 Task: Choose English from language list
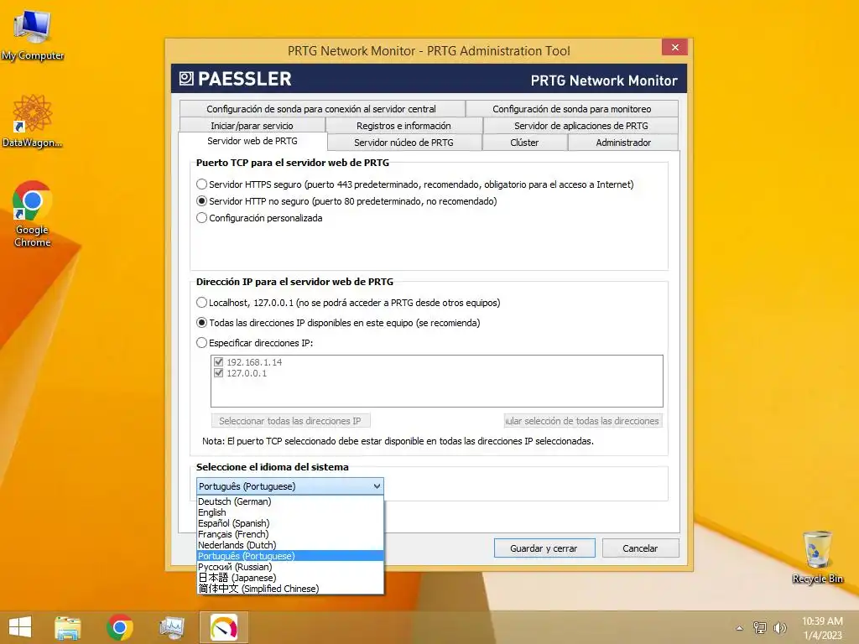(x=289, y=512)
